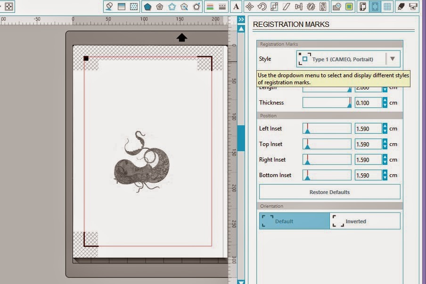Select Default orientation option
This screenshot has height=284, width=426.
[295, 221]
